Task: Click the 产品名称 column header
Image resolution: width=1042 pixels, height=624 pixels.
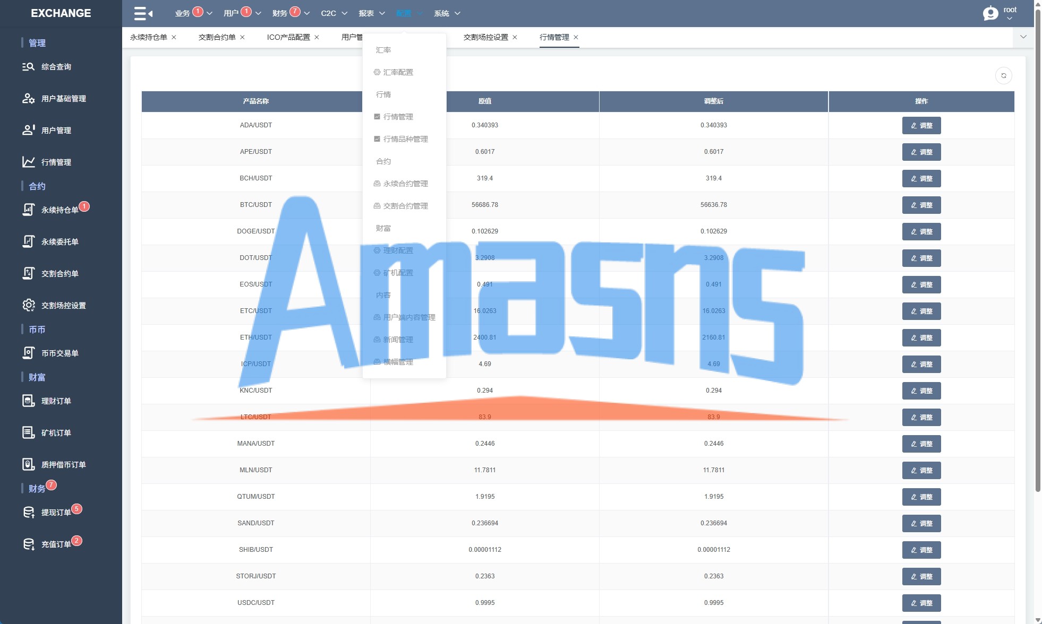Action: coord(256,101)
